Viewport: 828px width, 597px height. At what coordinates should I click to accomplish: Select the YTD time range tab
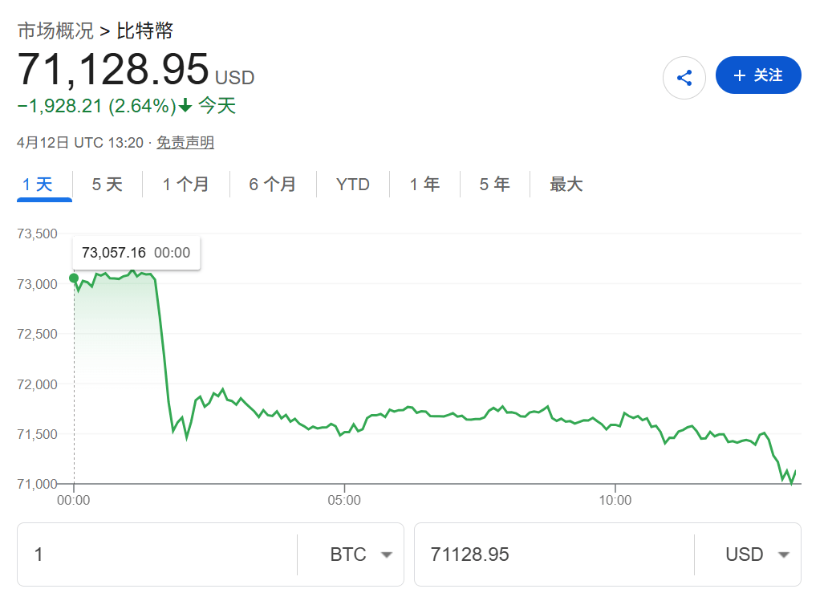click(x=353, y=184)
